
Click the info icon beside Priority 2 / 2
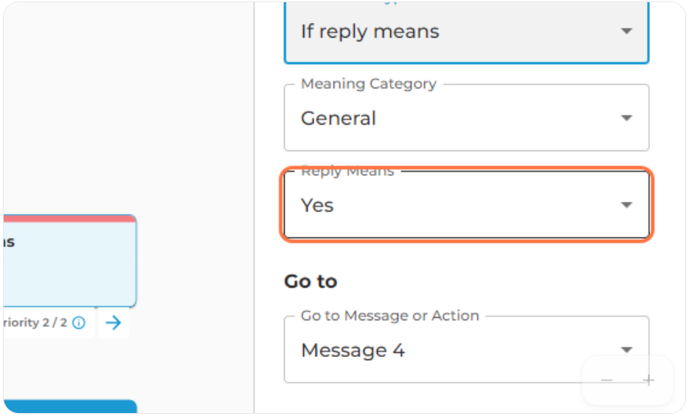tap(79, 323)
